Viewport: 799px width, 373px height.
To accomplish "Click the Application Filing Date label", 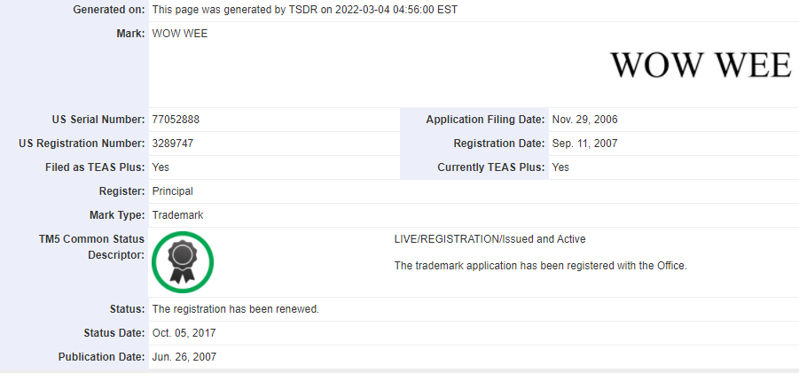I will [x=485, y=120].
